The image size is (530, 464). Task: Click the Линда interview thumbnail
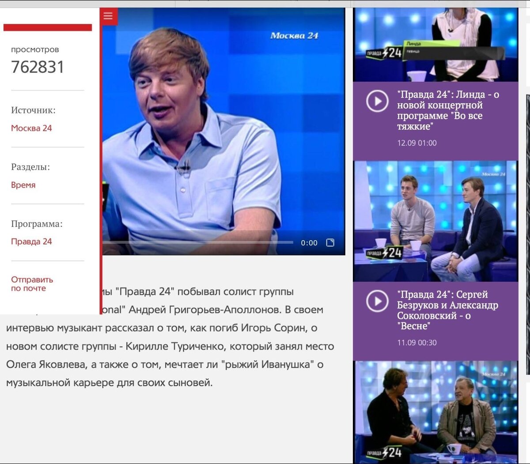(435, 45)
